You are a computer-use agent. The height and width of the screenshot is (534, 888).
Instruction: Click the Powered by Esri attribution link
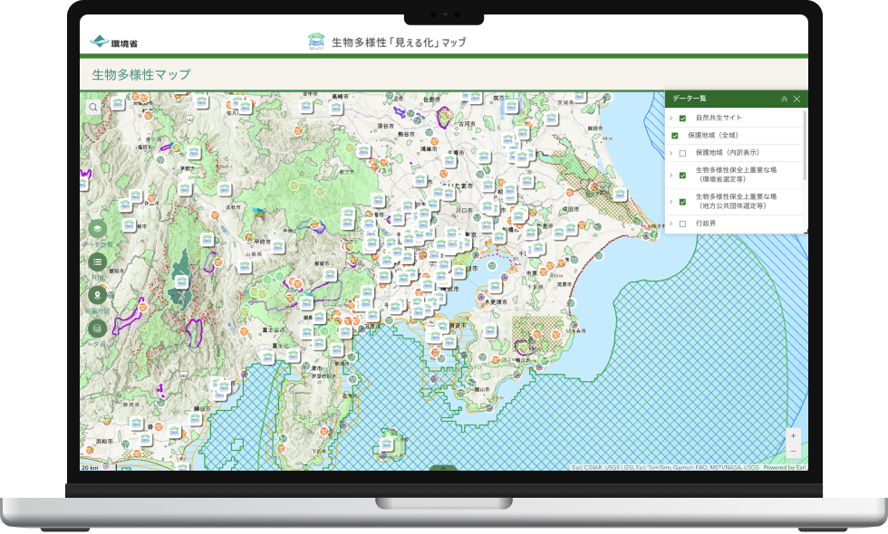(x=784, y=468)
